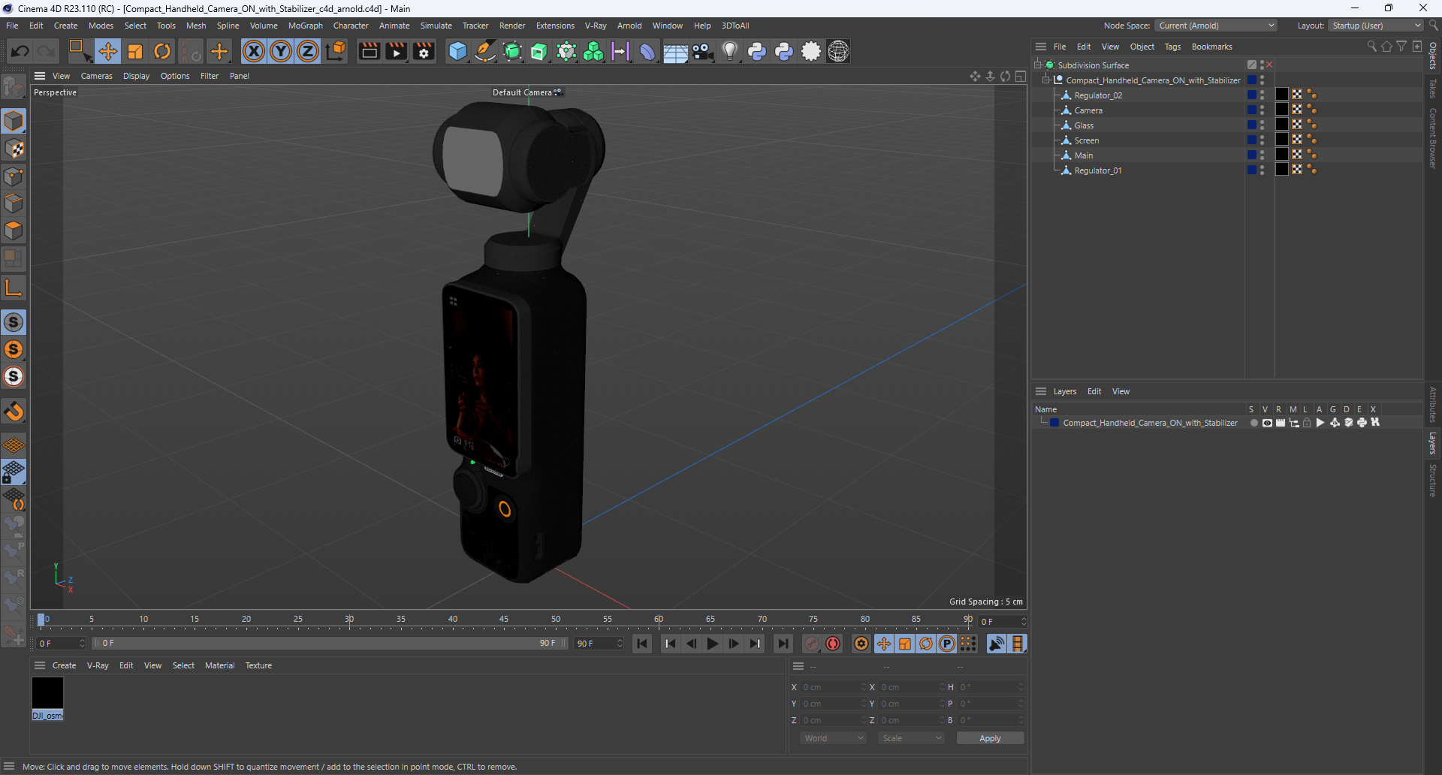The image size is (1442, 775).
Task: Open Bookmarks in Object Manager
Action: point(1211,47)
